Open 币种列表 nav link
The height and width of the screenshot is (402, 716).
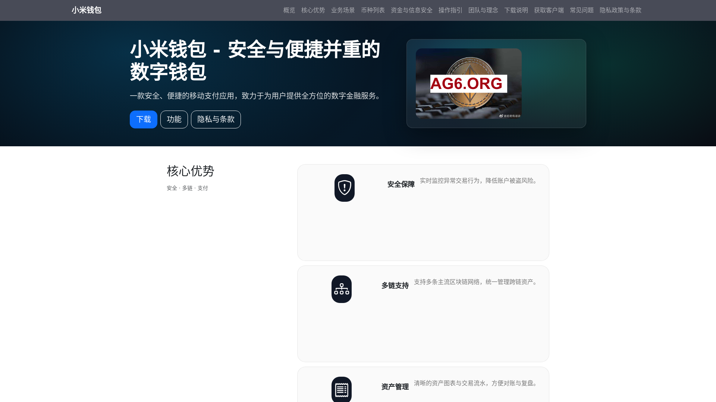coord(373,10)
